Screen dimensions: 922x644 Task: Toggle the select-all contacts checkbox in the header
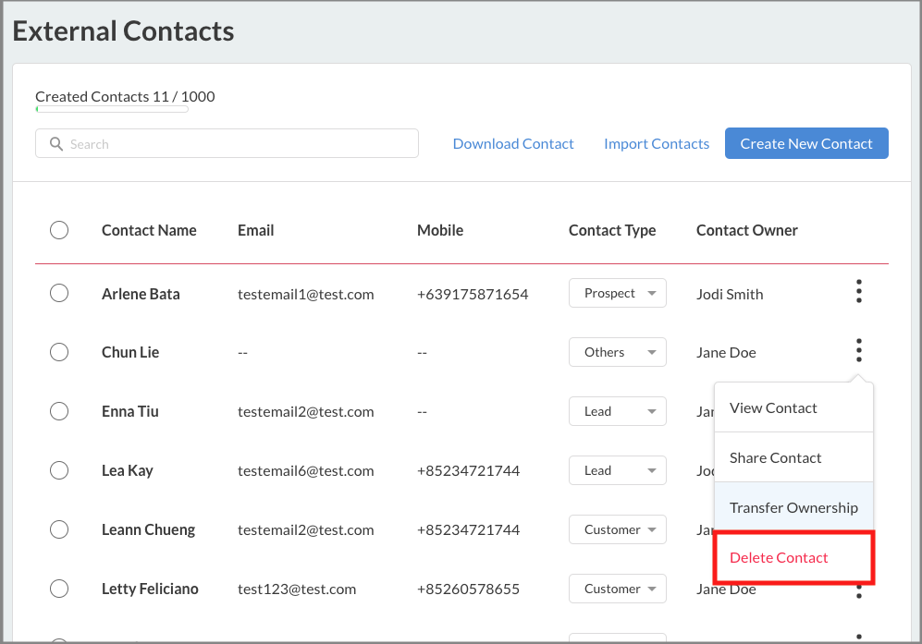click(59, 230)
